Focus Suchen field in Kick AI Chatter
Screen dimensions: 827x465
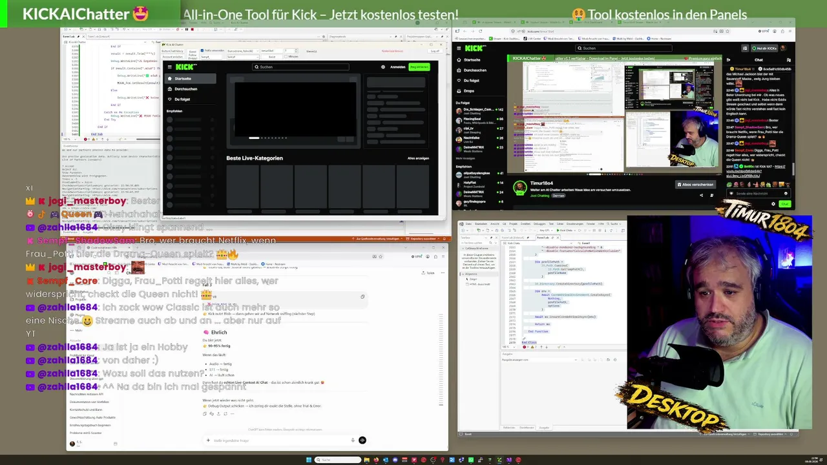click(301, 67)
